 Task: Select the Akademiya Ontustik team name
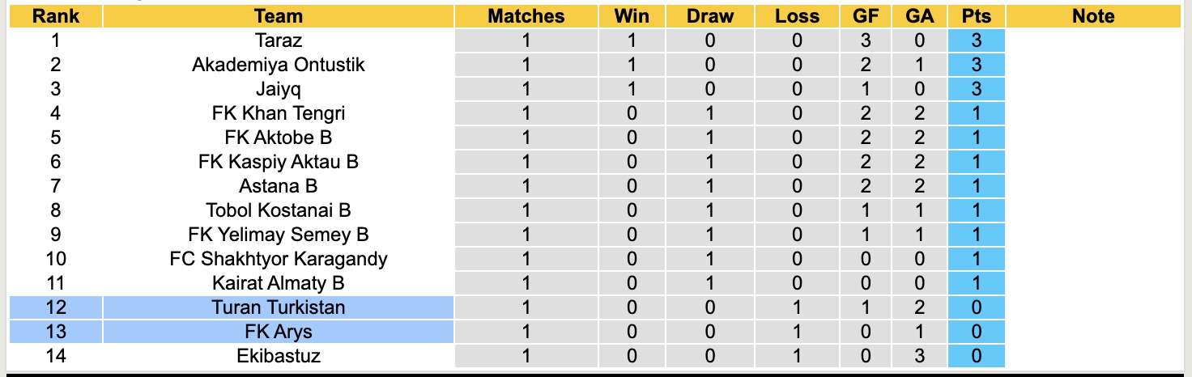coord(278,65)
